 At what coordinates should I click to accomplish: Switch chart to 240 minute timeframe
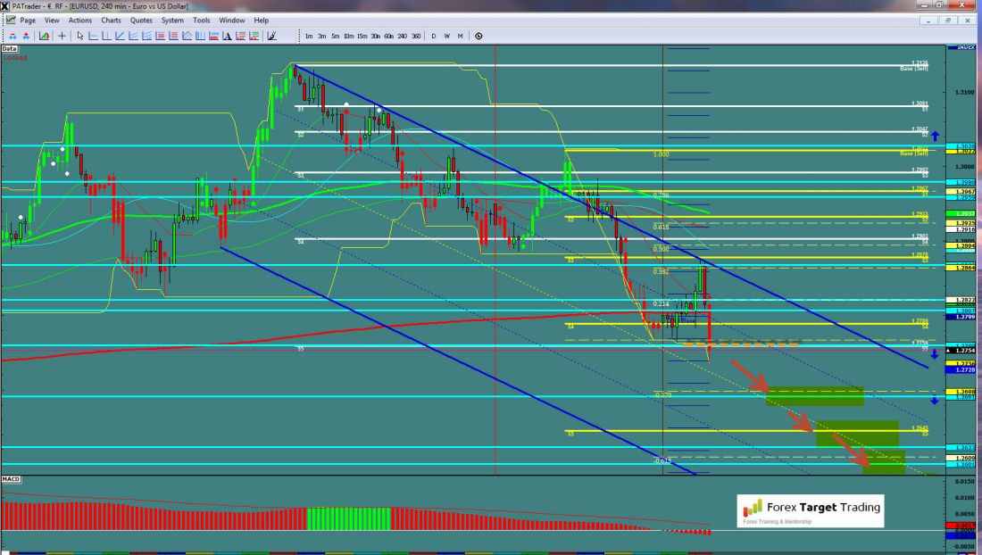coord(403,36)
